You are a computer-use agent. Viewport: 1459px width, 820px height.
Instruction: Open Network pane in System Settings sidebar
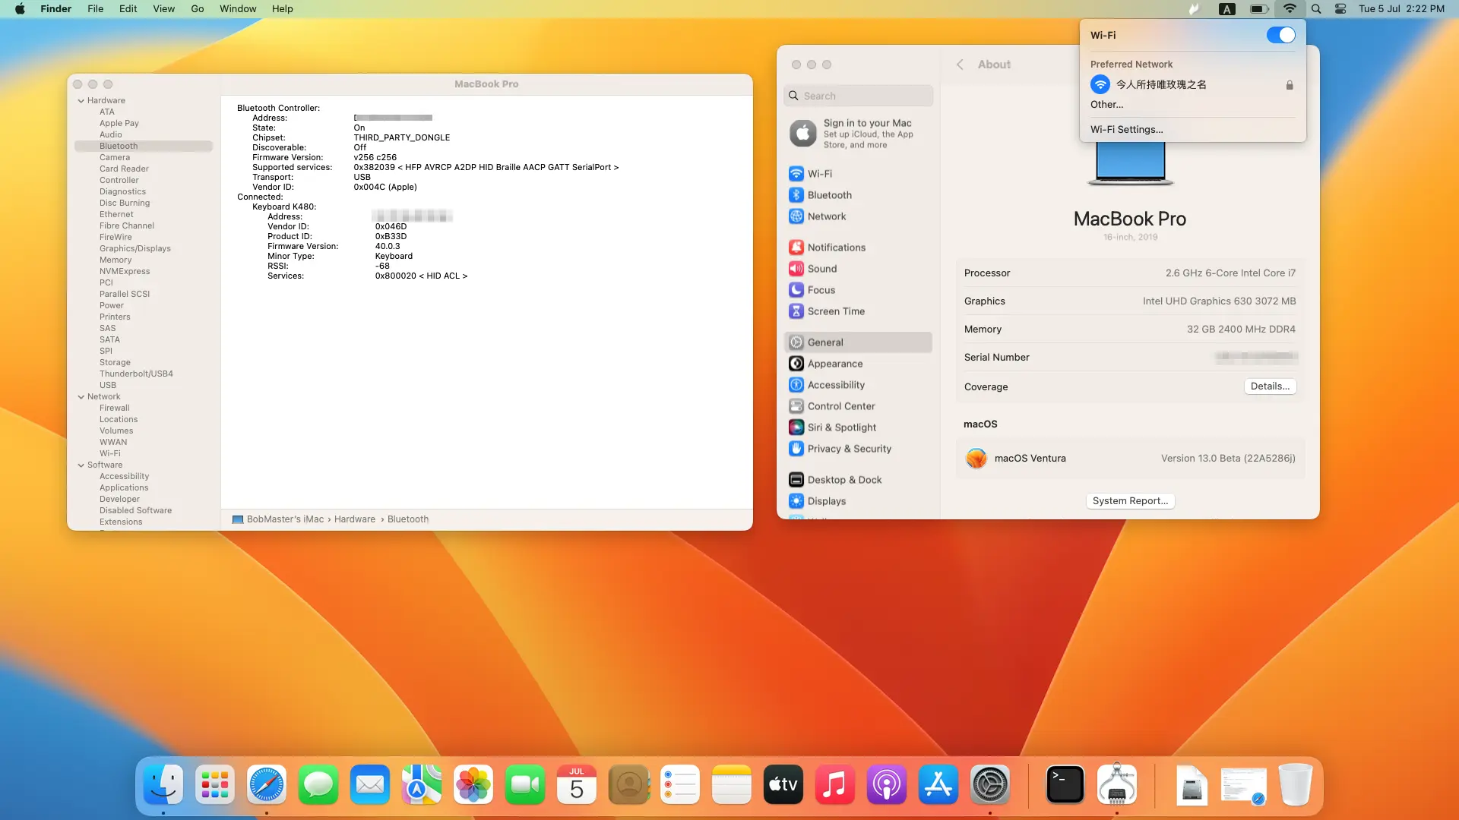(x=858, y=216)
